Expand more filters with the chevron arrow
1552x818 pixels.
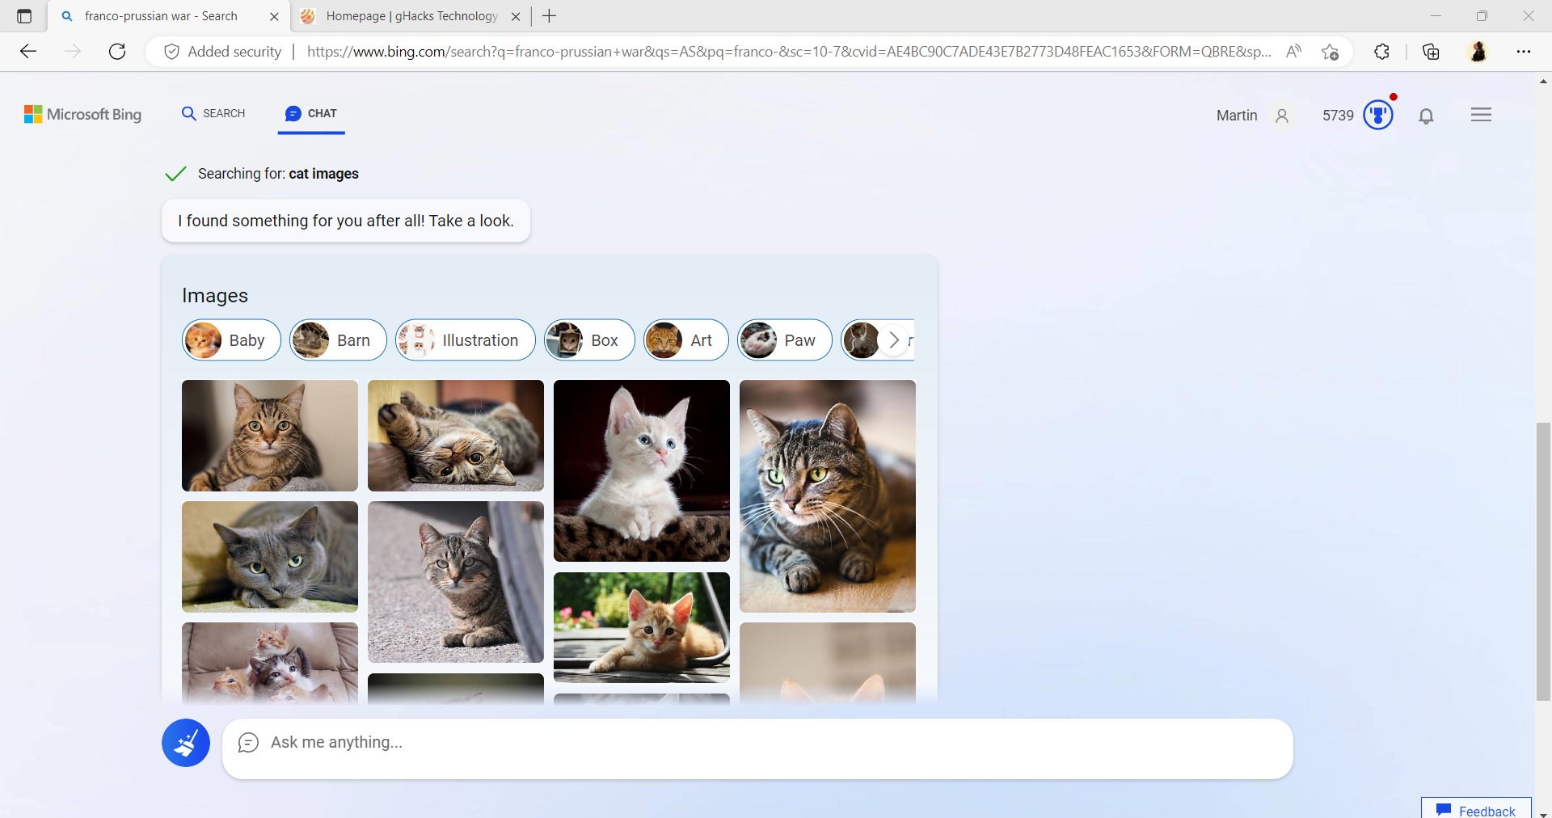click(x=893, y=339)
